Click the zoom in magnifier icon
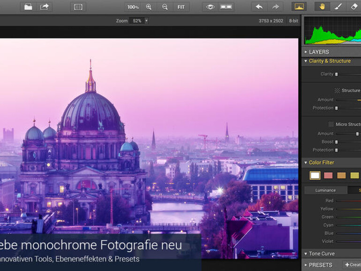 coord(149,7)
